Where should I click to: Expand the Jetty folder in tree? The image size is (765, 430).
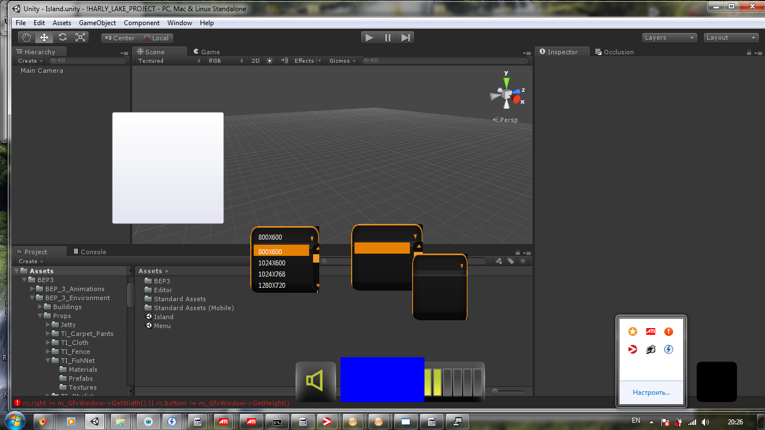(48, 325)
